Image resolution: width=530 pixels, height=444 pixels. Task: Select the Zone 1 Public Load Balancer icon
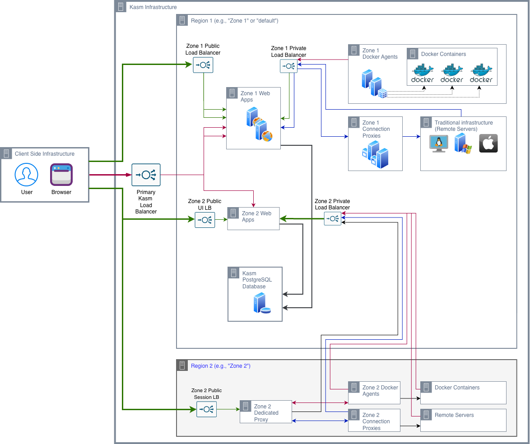click(x=203, y=65)
